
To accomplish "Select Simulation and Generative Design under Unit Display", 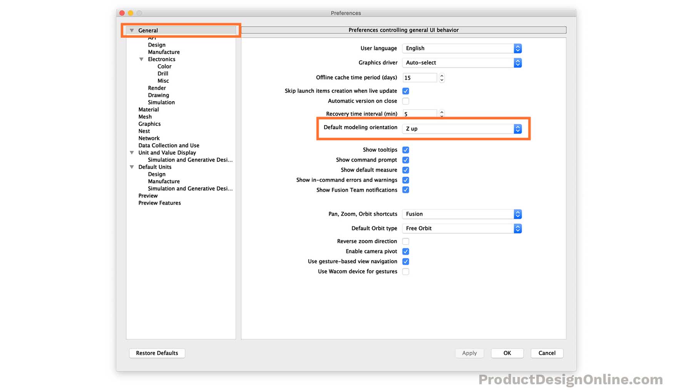I will point(190,160).
